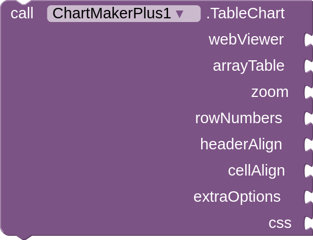Select the arrayTable input socket
This screenshot has height=240, width=313.
pyautogui.click(x=309, y=67)
